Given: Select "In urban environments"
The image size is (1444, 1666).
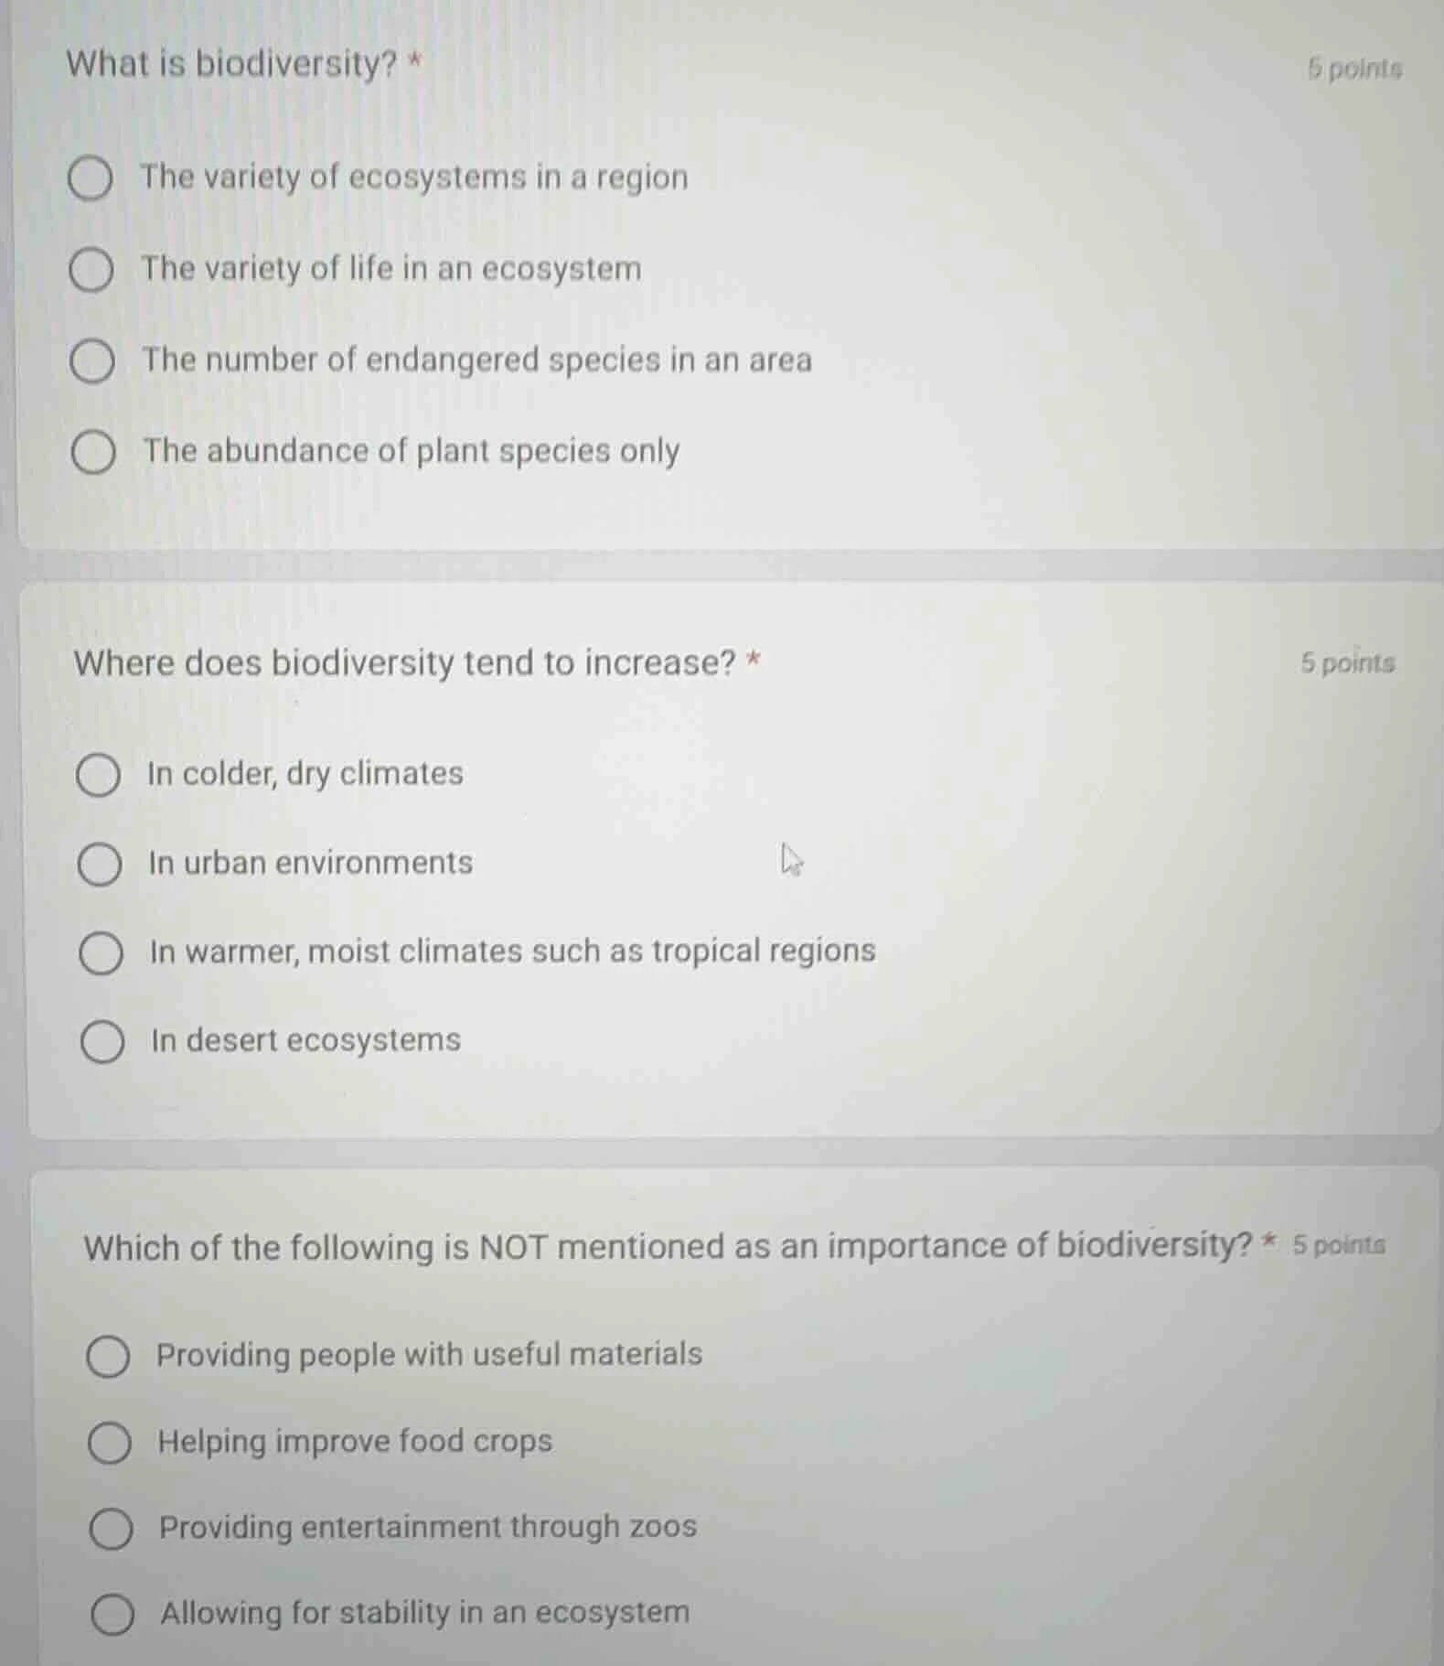Looking at the screenshot, I should [x=100, y=865].
